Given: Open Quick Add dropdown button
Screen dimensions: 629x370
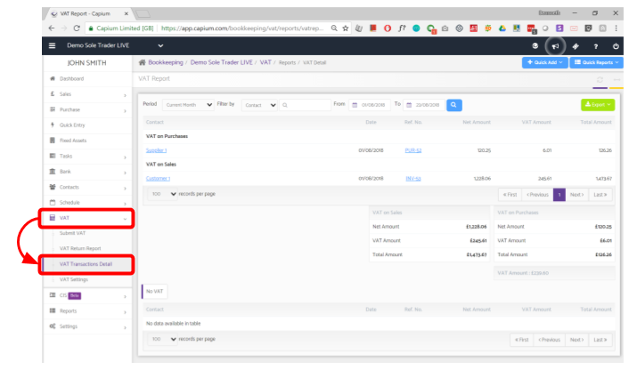Looking at the screenshot, I should [x=544, y=62].
